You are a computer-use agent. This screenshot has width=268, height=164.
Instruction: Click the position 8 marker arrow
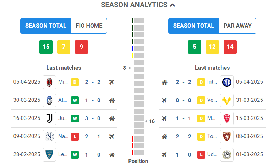130,68
